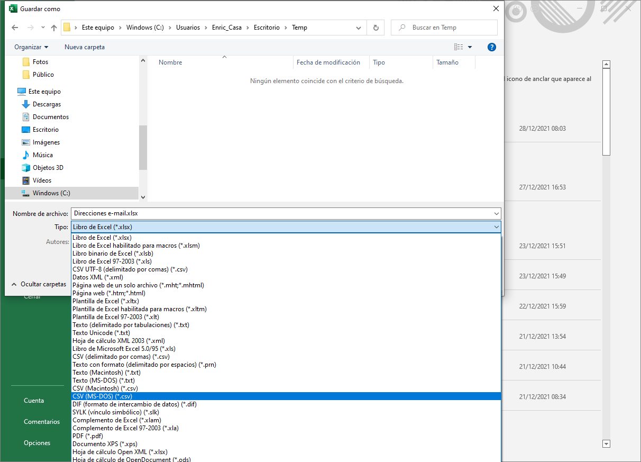Choose PDF (*.pdf) format

[286, 436]
